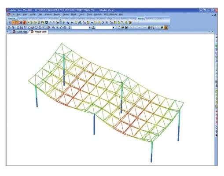The width and height of the screenshot is (224, 176).
Task: Toggle the highlighted orange lock icon
Action: point(166,27)
